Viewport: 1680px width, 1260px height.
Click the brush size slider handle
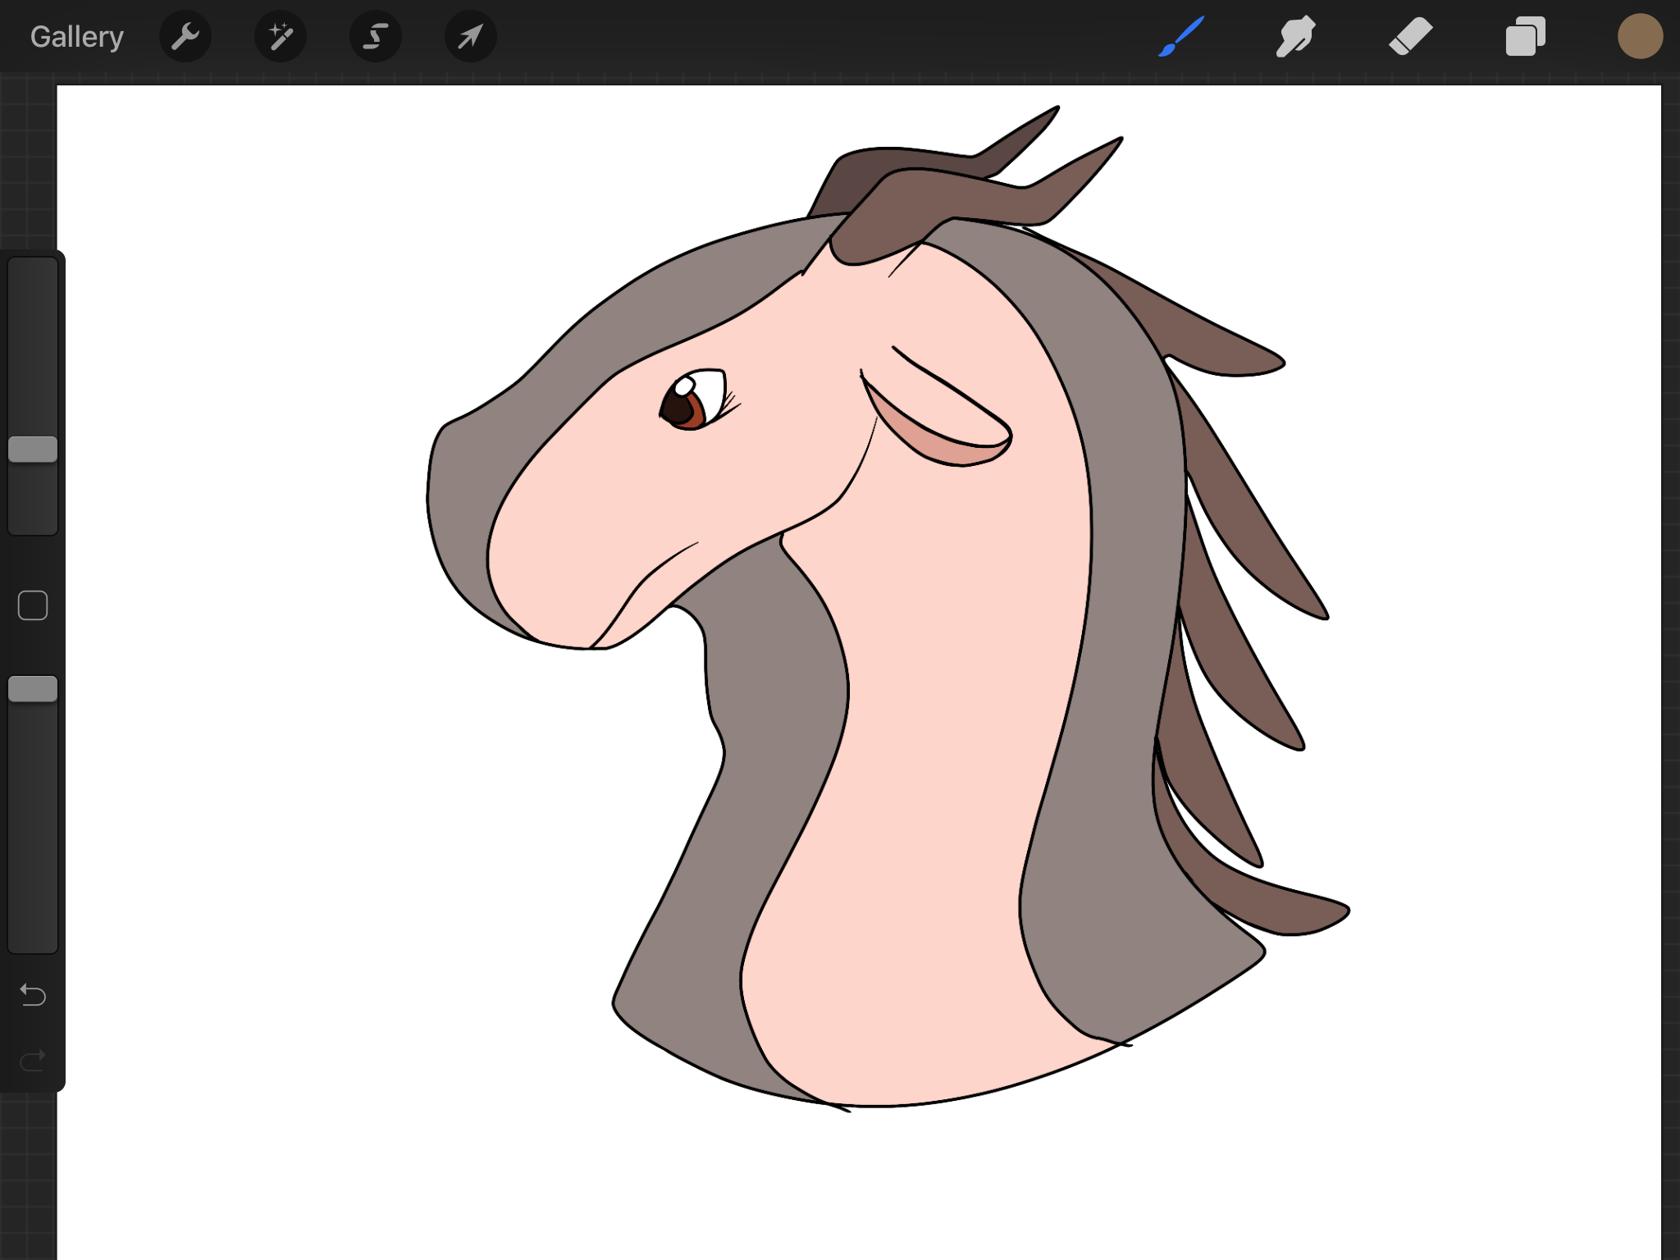coord(33,450)
